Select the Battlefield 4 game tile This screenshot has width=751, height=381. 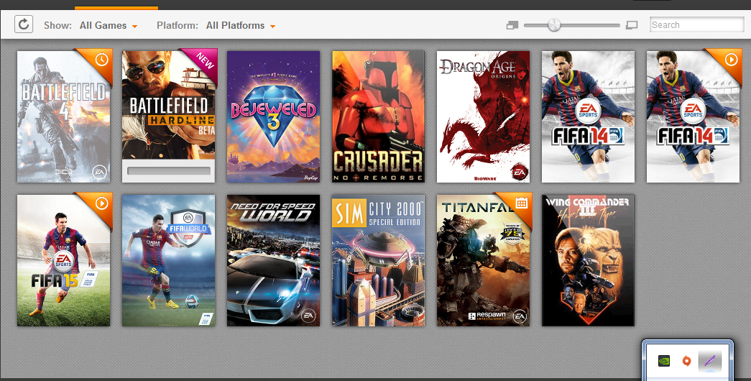point(64,116)
